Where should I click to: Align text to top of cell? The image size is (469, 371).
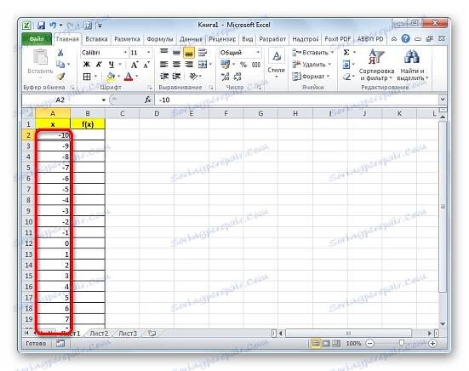(163, 52)
